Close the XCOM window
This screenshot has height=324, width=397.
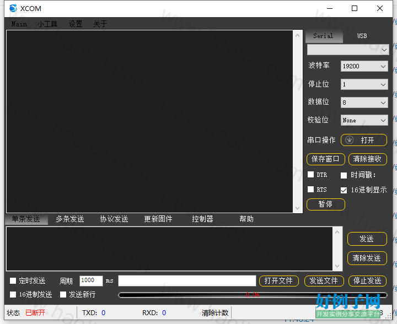(x=380, y=8)
